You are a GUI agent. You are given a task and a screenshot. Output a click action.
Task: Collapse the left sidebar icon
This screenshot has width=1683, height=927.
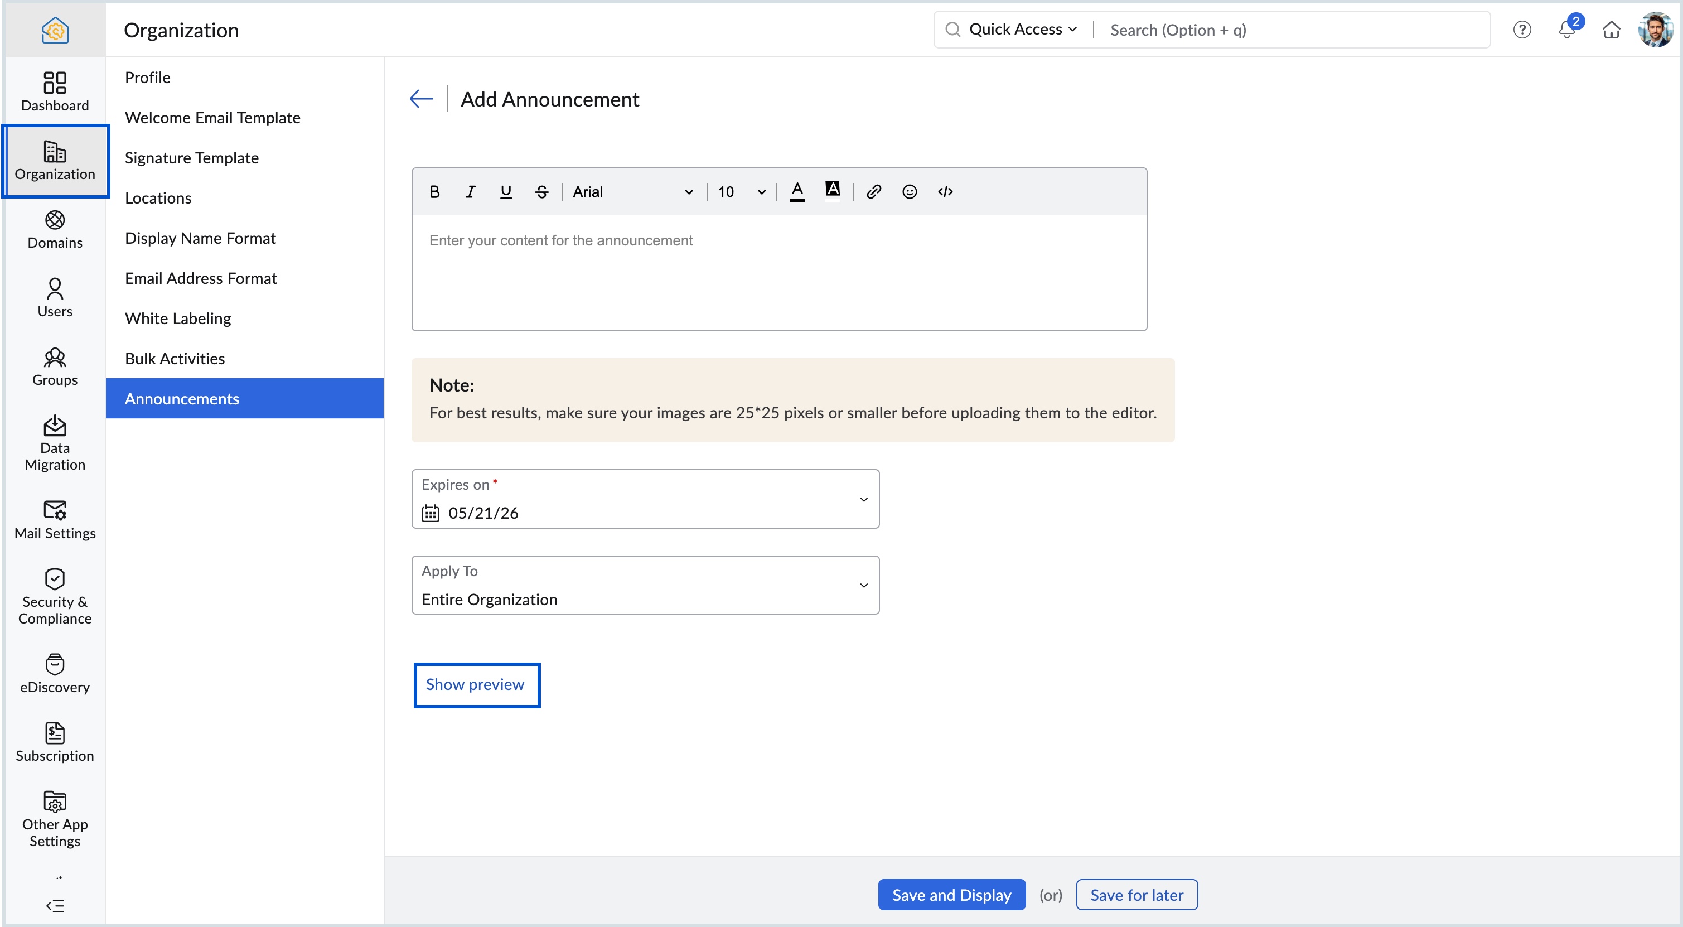coord(55,905)
